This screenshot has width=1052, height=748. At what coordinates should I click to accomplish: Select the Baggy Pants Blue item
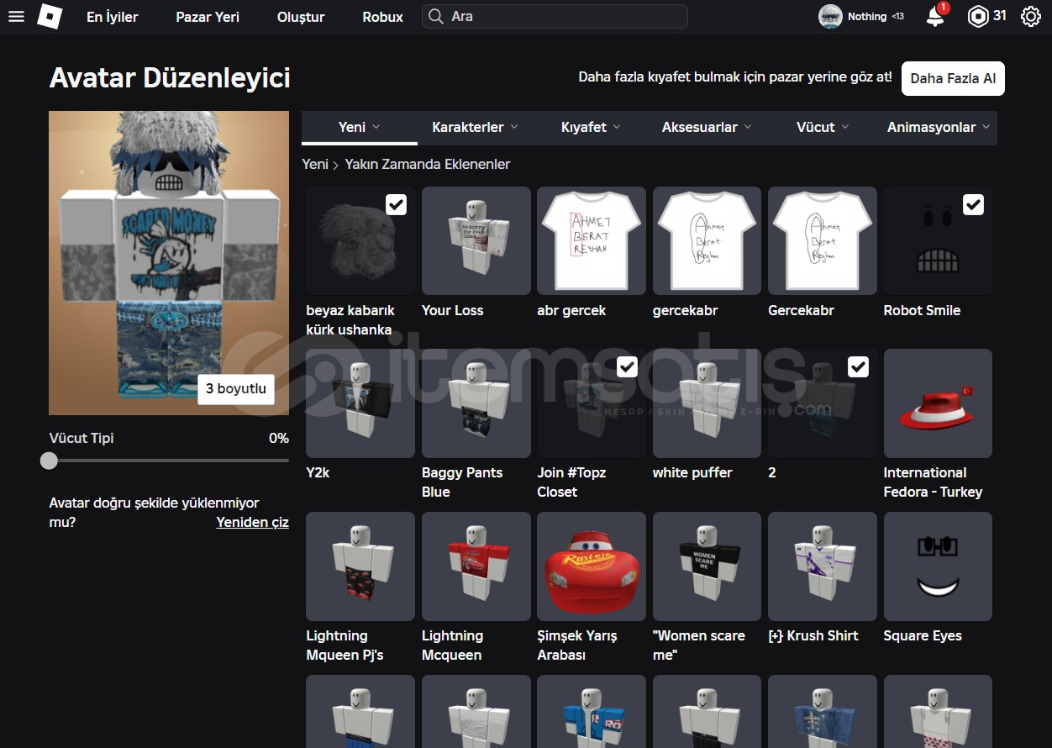point(476,403)
